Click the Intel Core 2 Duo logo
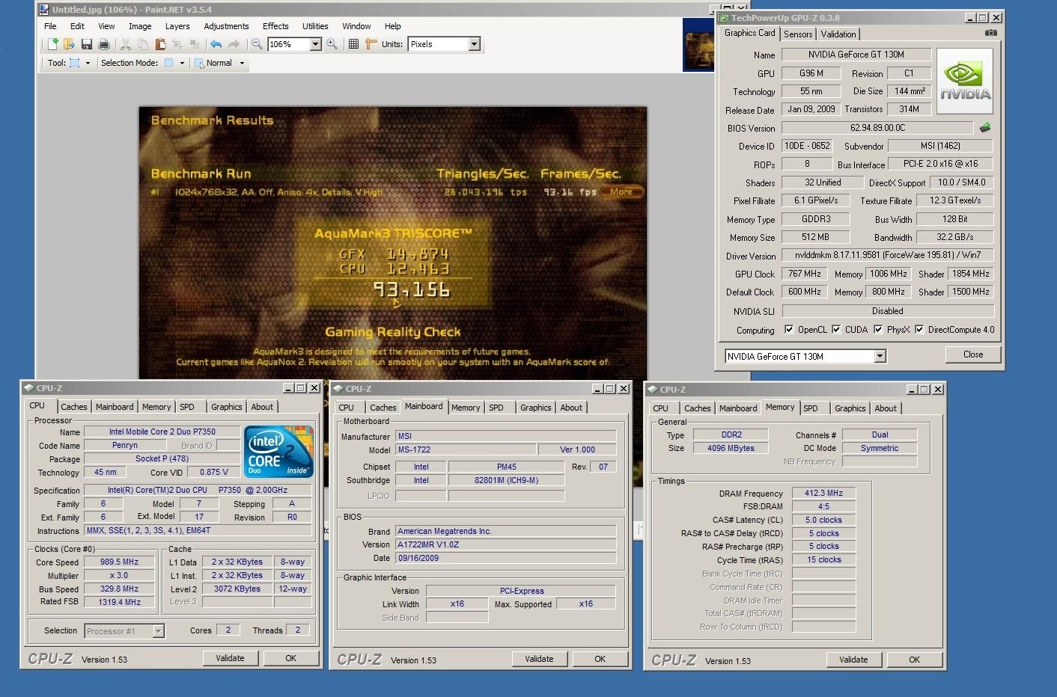This screenshot has width=1057, height=697. click(x=280, y=452)
